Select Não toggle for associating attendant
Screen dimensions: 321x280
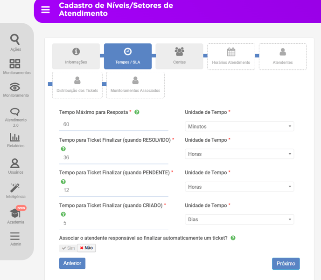pos(86,248)
